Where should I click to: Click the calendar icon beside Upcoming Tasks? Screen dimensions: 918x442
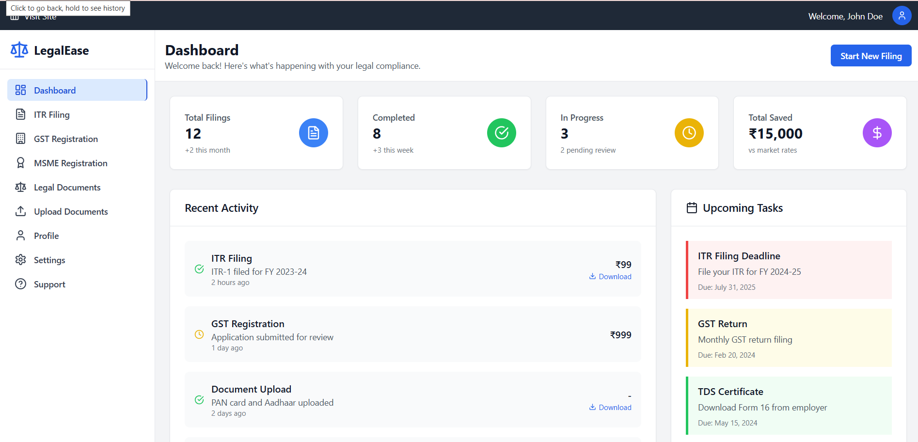(692, 208)
